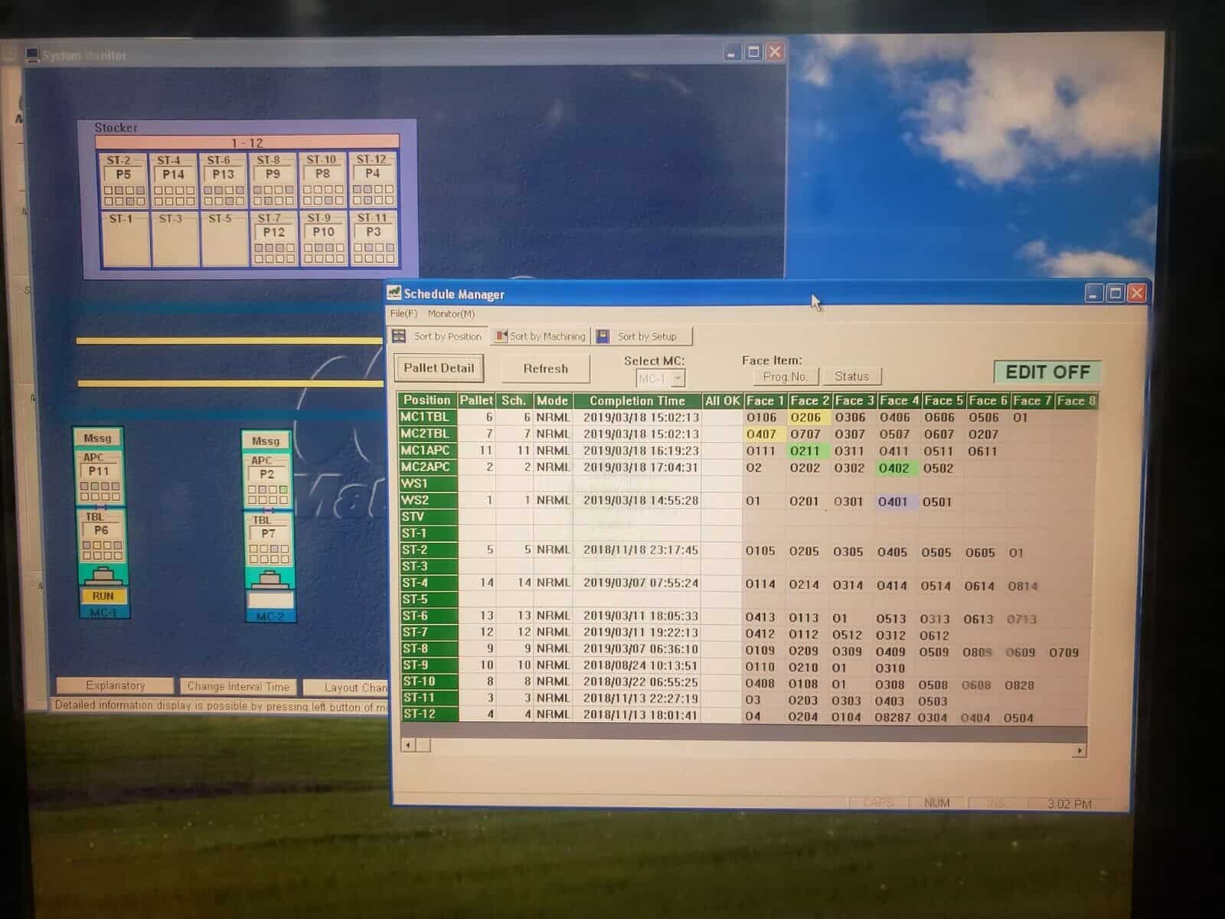The image size is (1225, 919).
Task: Click TBL pallet P6 on MC-1
Action: pyautogui.click(x=101, y=531)
